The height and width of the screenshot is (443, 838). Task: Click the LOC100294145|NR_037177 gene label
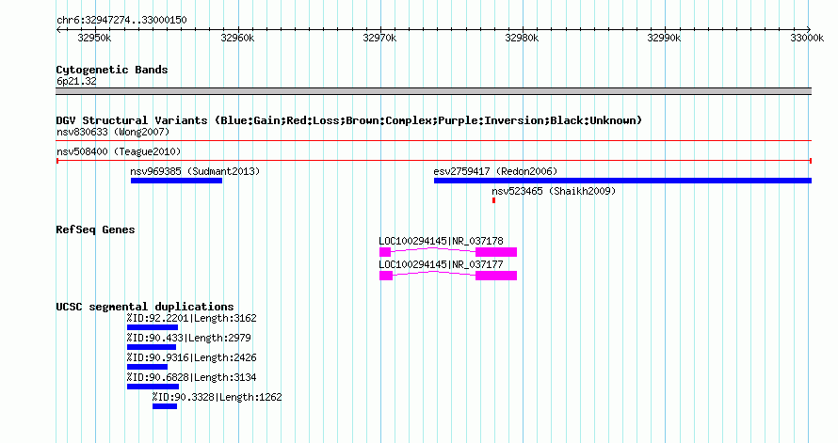coord(441,264)
